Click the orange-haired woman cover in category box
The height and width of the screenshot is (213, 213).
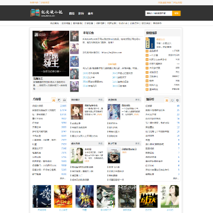(77, 112)
